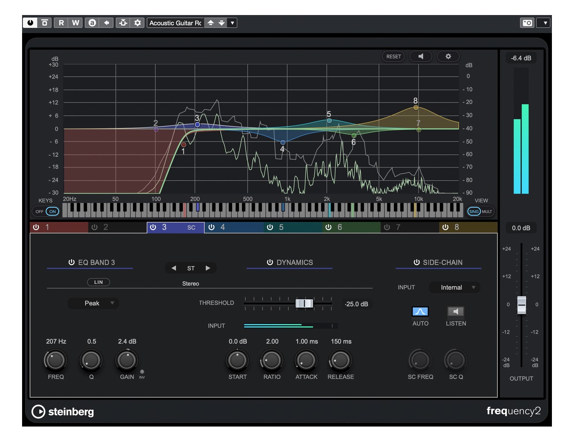The width and height of the screenshot is (574, 442).
Task: Load the next preset with the down arrow
Action: pos(222,23)
